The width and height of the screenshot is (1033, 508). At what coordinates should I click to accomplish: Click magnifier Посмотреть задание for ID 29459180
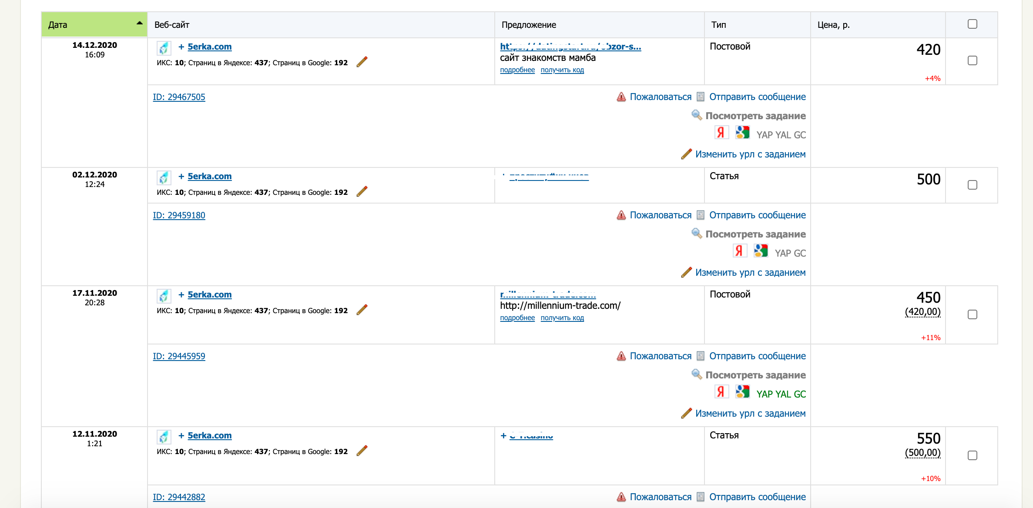[696, 234]
